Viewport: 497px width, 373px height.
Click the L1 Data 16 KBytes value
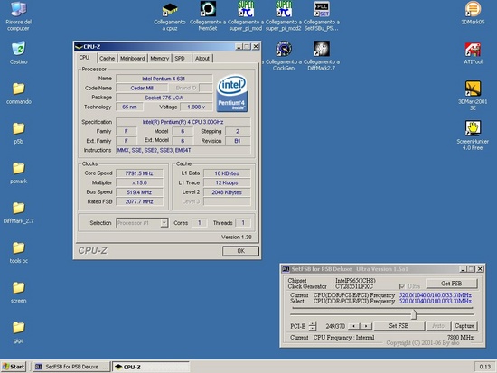227,173
